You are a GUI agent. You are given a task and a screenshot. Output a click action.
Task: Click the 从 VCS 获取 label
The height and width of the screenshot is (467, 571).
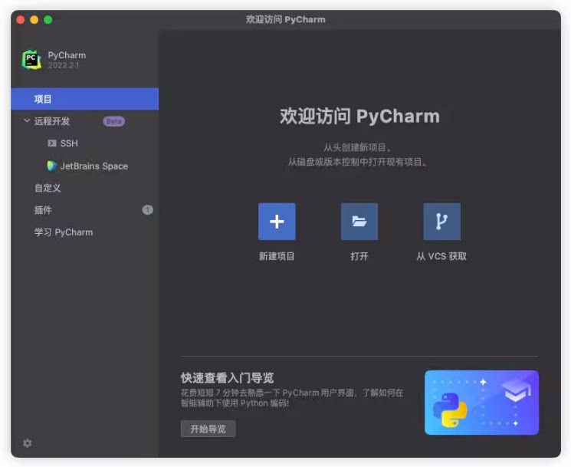tap(441, 256)
